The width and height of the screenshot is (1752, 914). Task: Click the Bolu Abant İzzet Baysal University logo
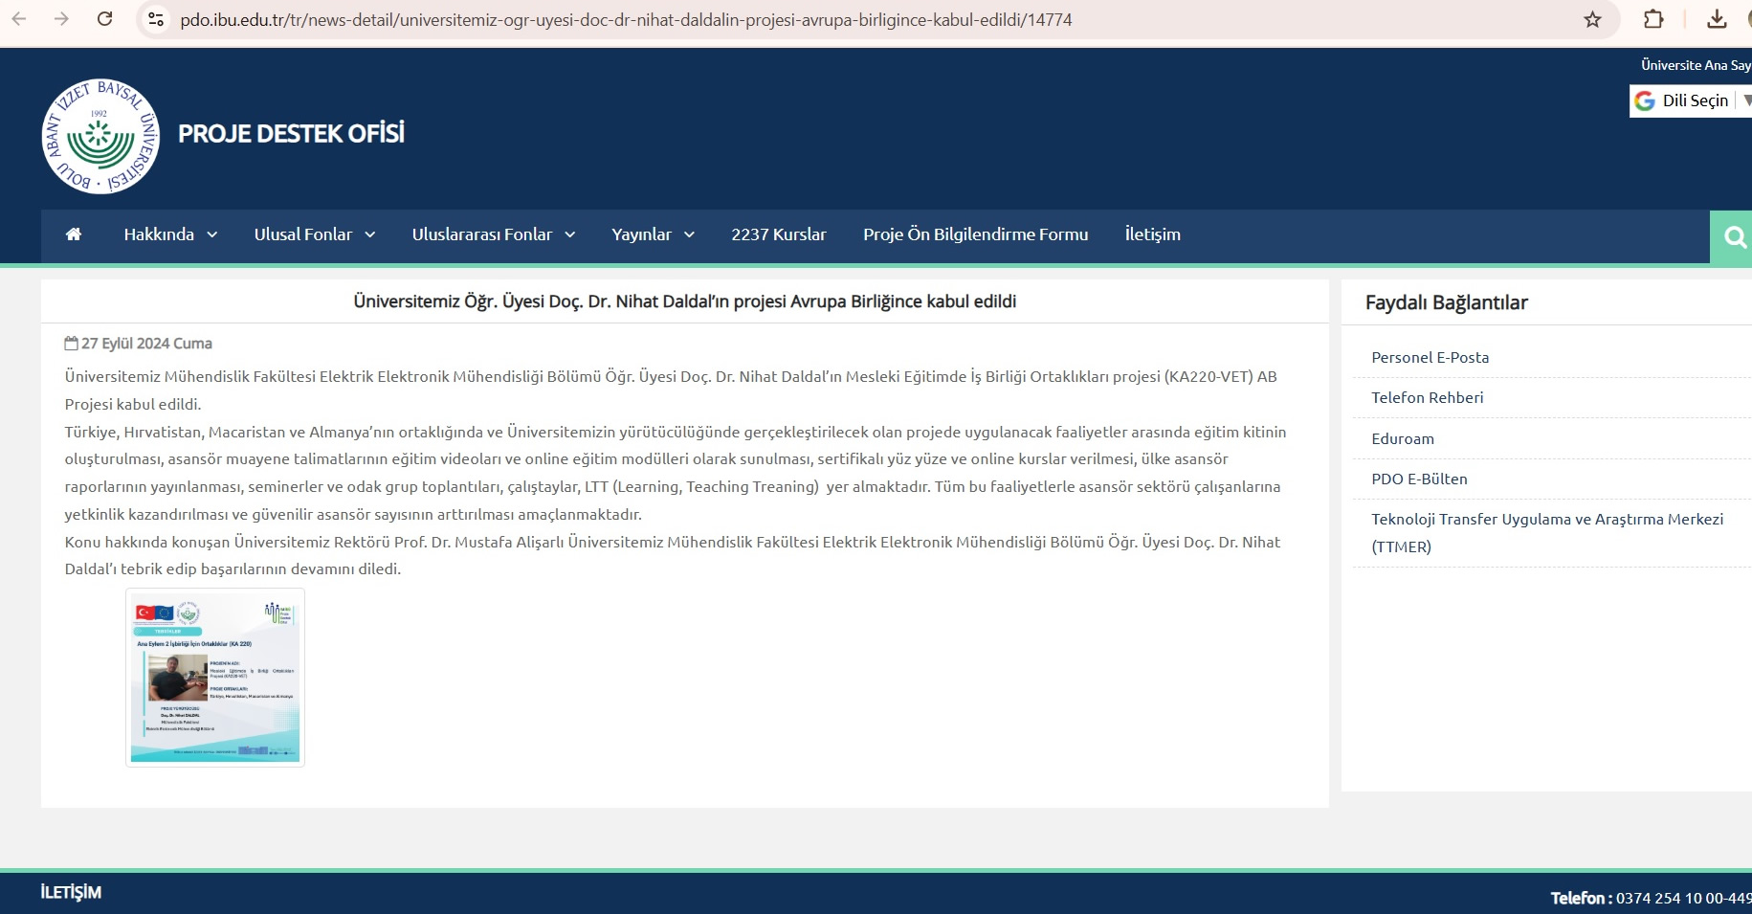100,137
